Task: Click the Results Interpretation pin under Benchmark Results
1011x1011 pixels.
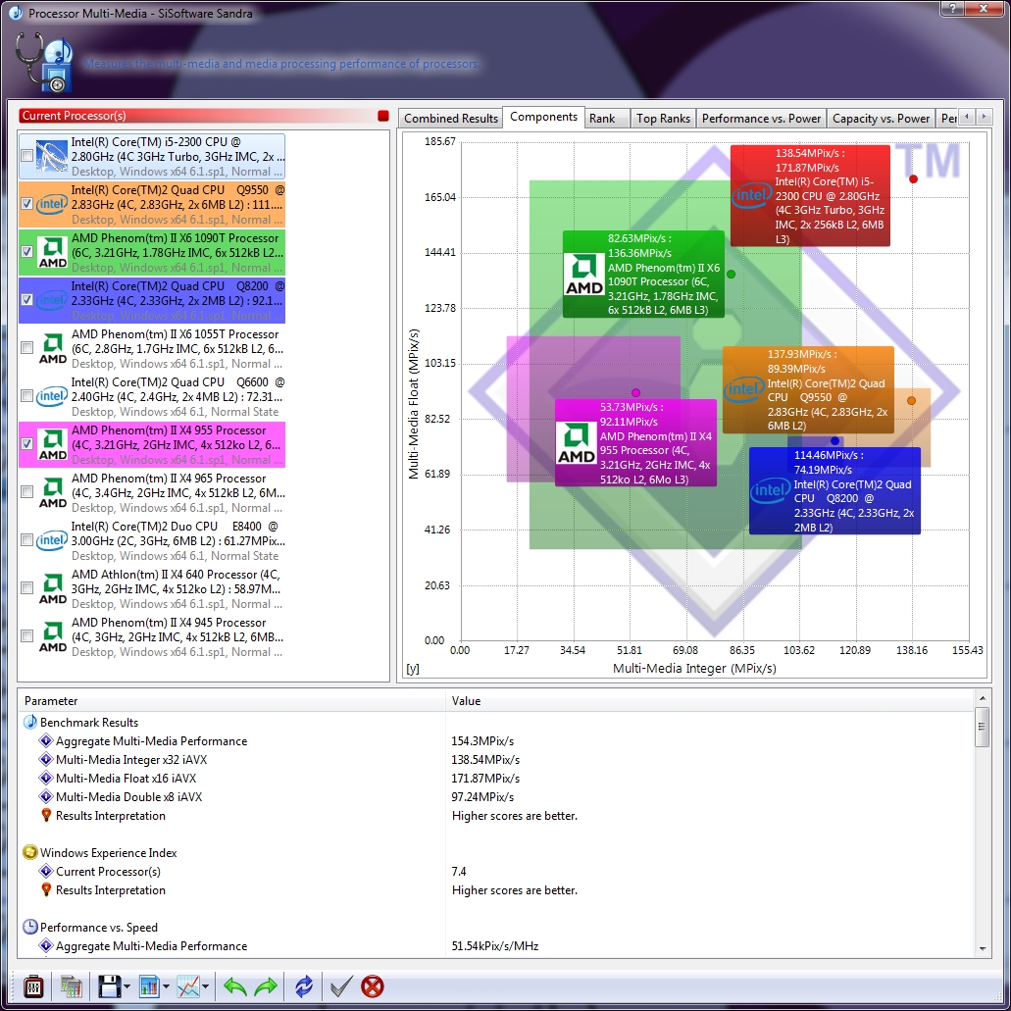Action: coord(46,816)
